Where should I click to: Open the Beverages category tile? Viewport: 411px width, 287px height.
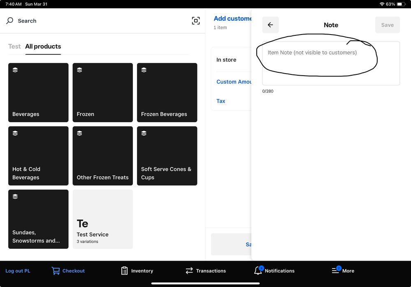pos(38,93)
